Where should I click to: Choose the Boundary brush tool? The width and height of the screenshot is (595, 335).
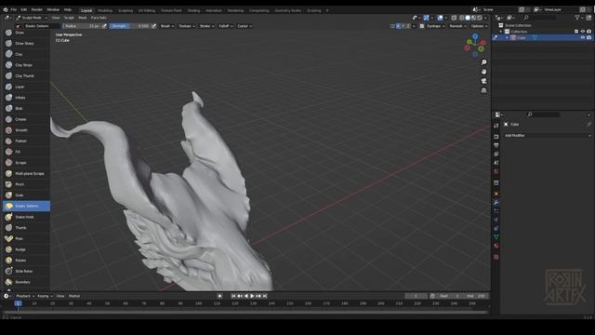click(26, 282)
